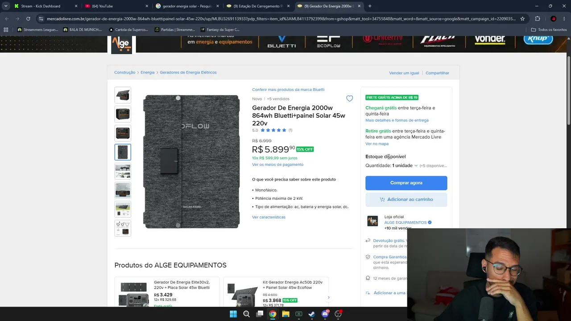Select the second product gallery thumbnail

pyautogui.click(x=123, y=114)
